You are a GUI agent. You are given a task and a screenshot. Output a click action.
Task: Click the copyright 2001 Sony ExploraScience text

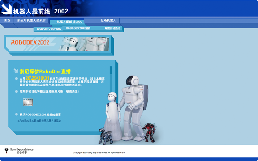pos(99,153)
